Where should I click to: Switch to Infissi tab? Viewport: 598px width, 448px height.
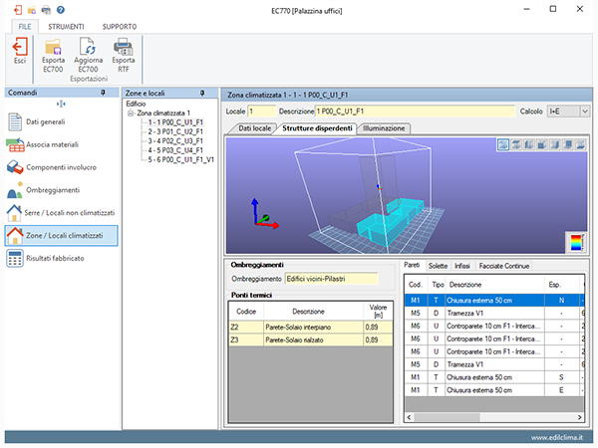click(x=462, y=266)
